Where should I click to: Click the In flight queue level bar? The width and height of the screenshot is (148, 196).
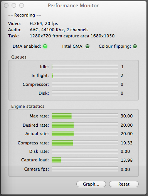[85, 75]
